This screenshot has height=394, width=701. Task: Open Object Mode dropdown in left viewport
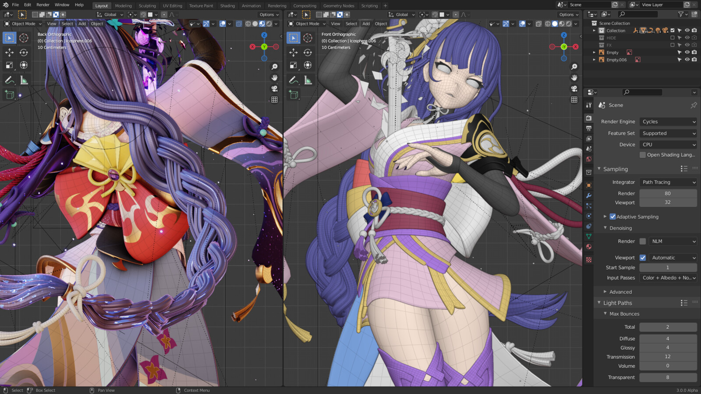click(x=23, y=24)
